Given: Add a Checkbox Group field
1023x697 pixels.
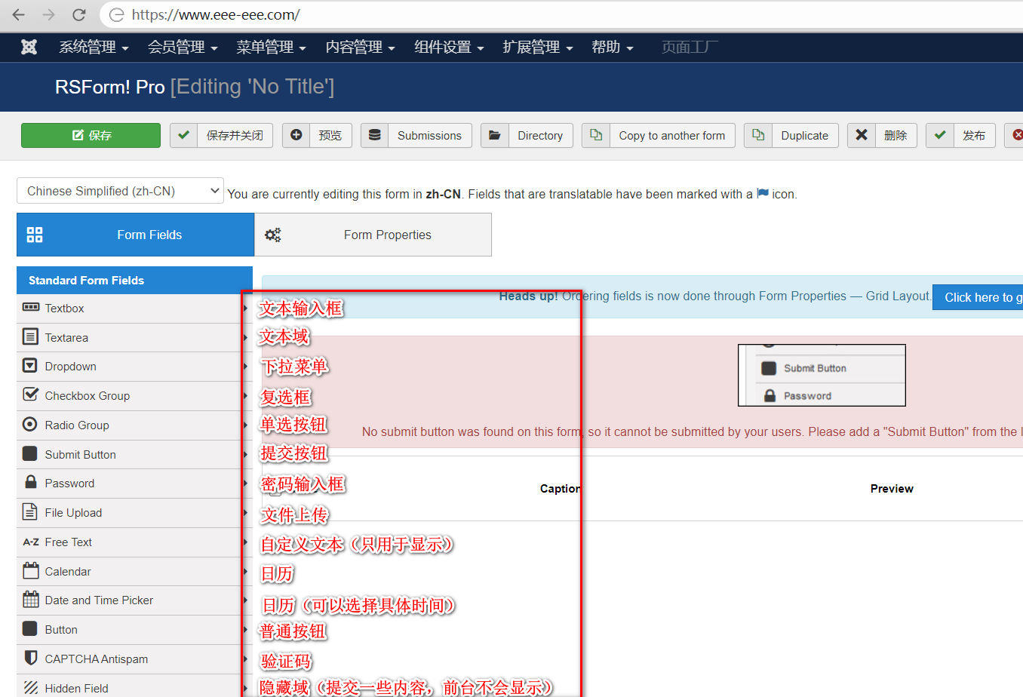Looking at the screenshot, I should coord(87,396).
